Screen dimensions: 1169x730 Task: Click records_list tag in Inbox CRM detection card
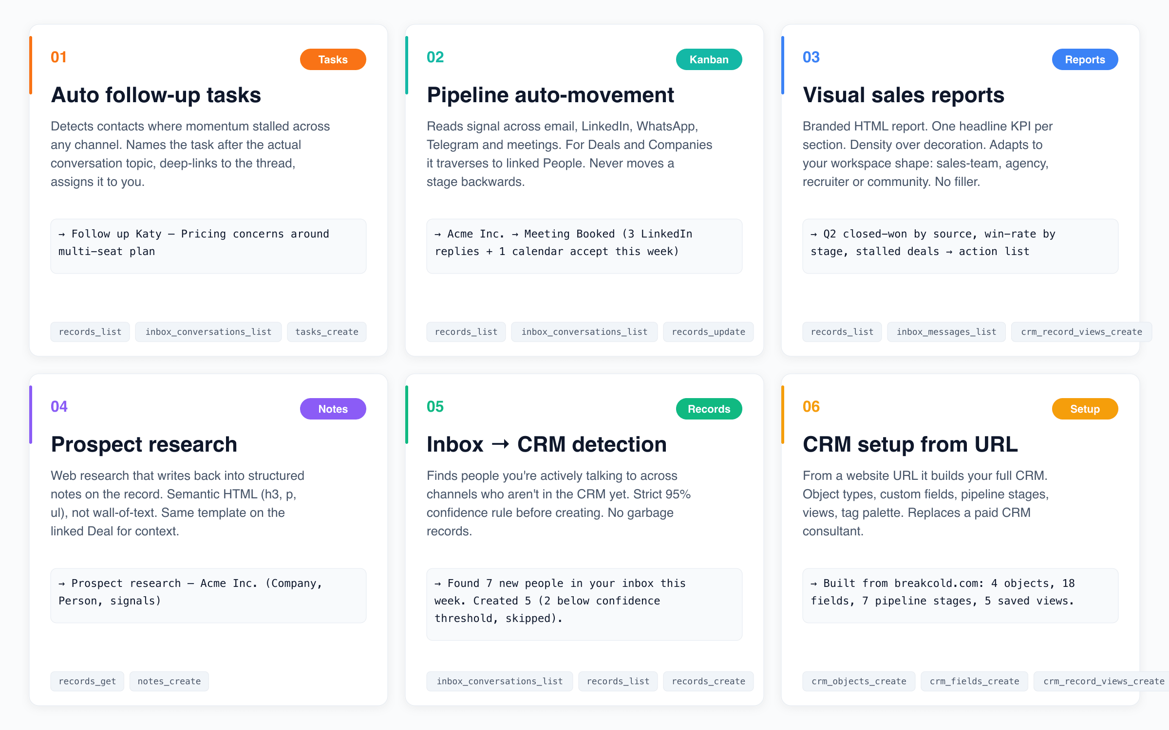(x=618, y=681)
